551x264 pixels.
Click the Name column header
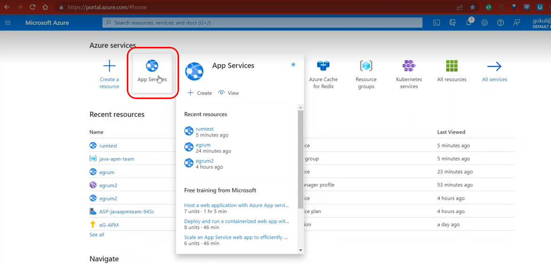coord(96,132)
